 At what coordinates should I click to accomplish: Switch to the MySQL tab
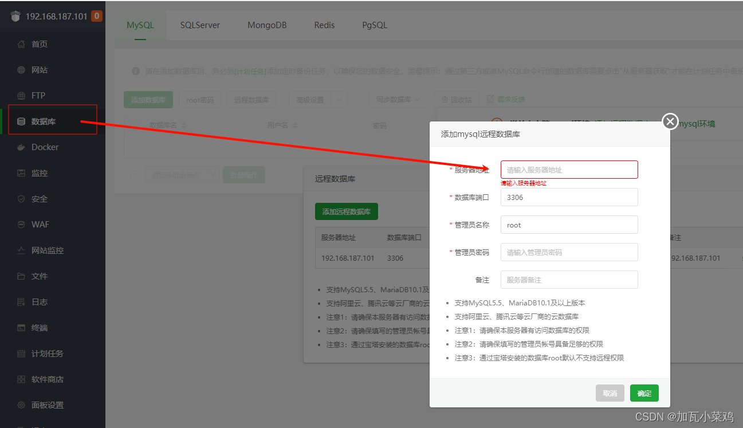[x=140, y=25]
